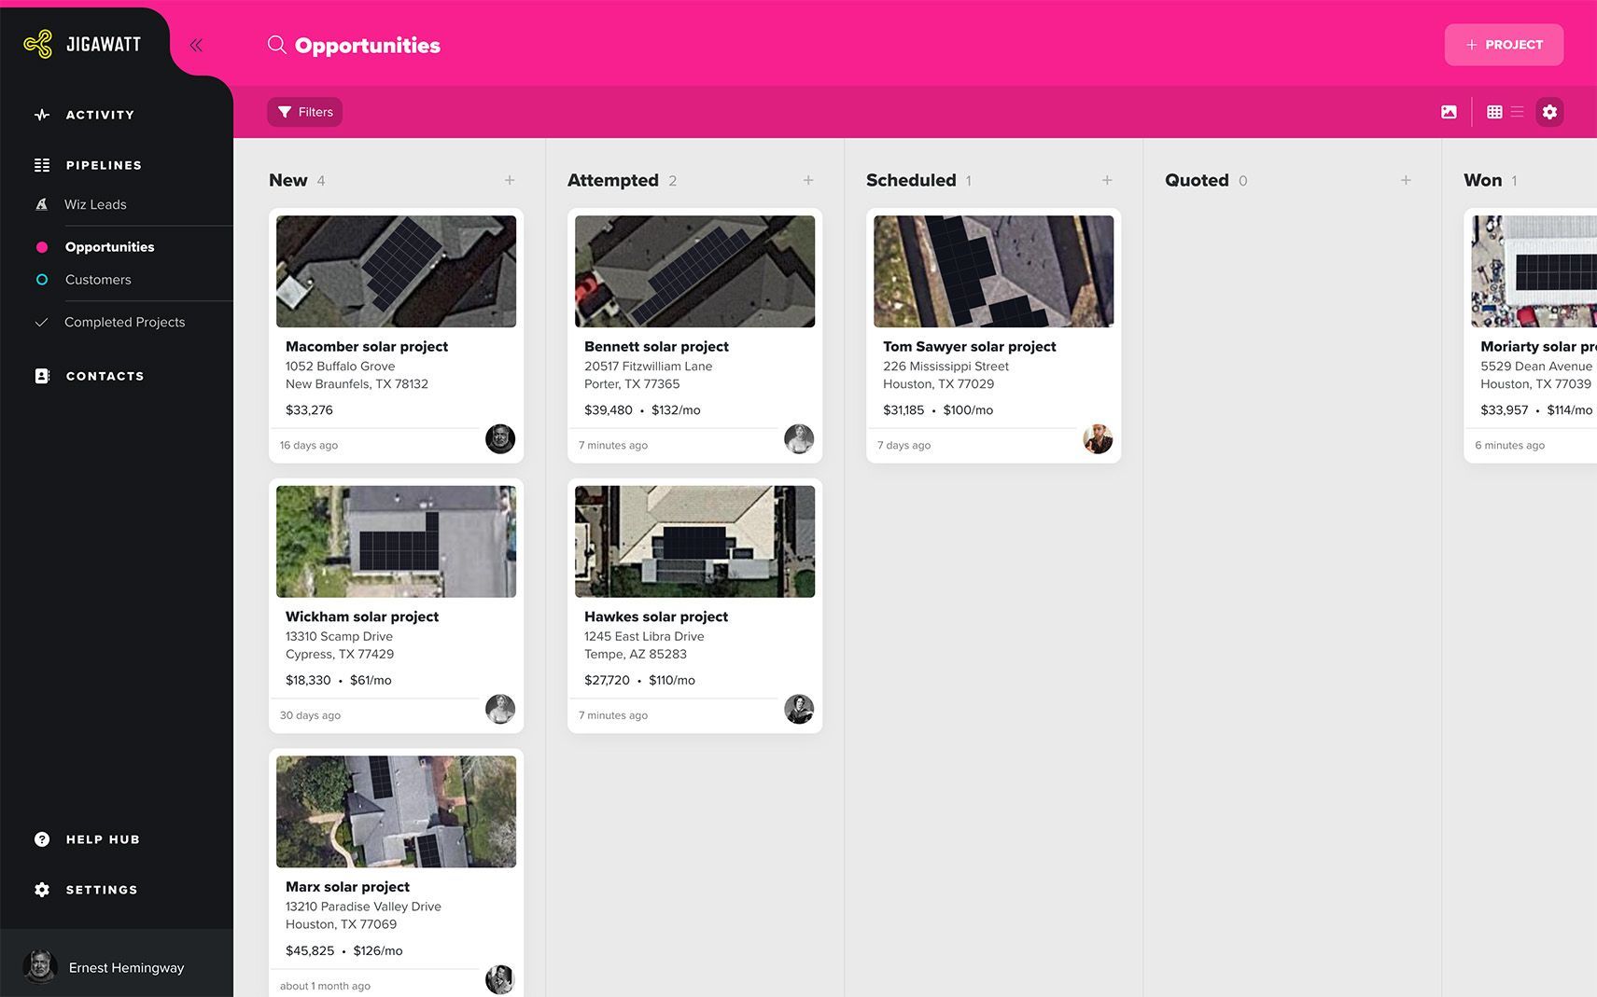Click the Completed Projects checkmark icon
Image resolution: width=1597 pixels, height=997 pixels.
41,322
